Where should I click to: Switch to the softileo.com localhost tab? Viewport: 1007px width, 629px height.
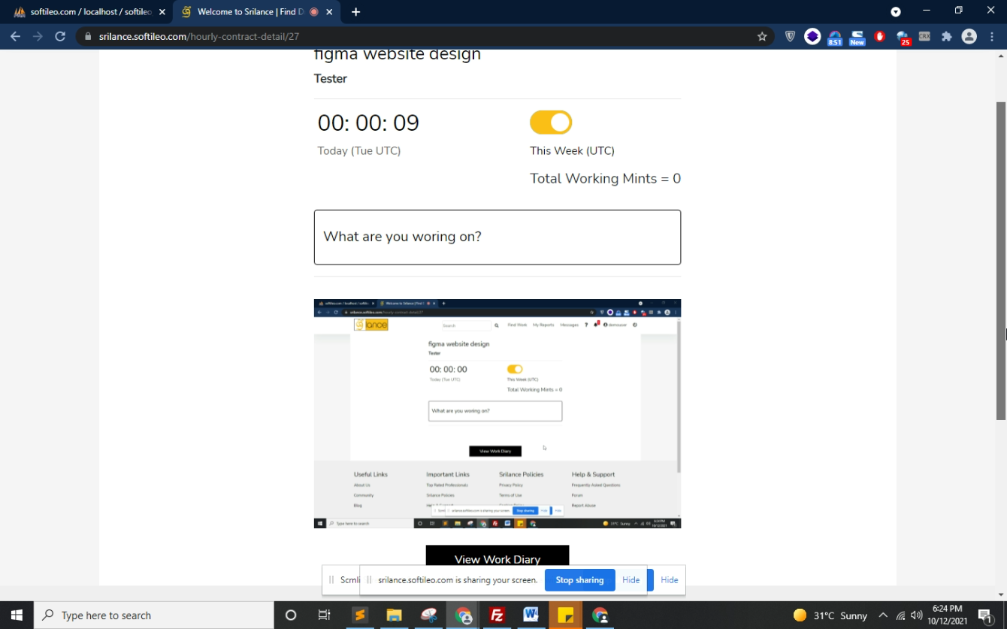86,12
